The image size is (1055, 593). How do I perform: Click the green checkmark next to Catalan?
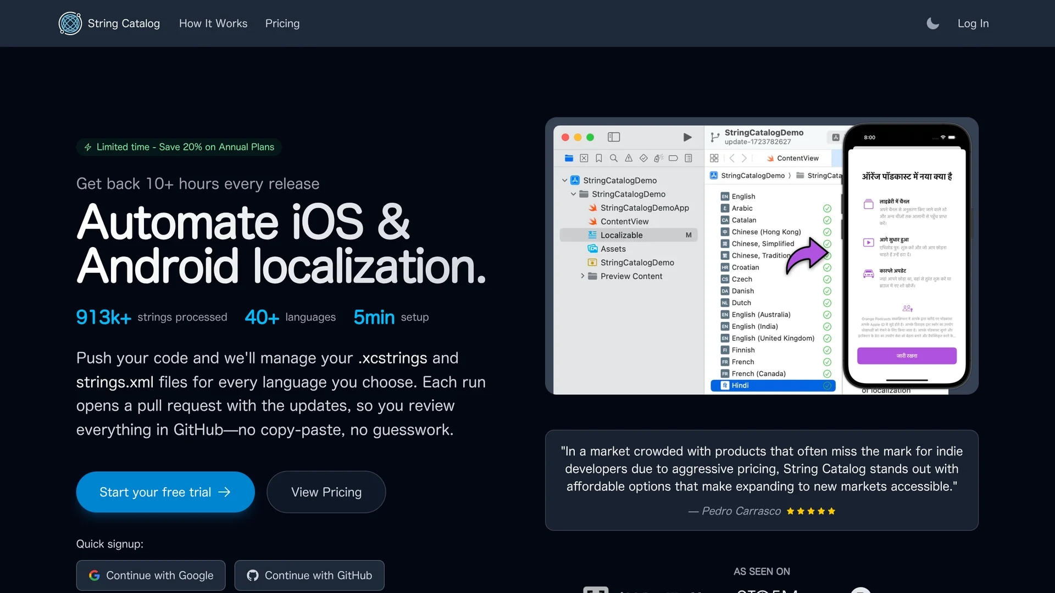coord(827,220)
